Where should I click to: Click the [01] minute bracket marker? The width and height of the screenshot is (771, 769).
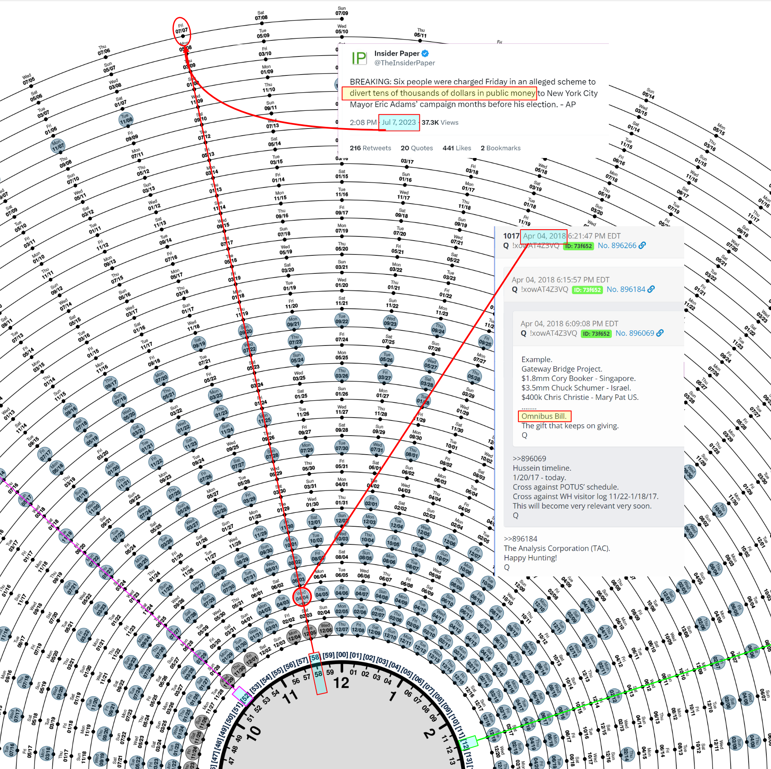[355, 656]
